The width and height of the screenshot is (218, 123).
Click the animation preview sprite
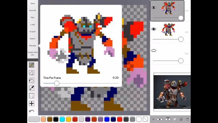point(81,43)
